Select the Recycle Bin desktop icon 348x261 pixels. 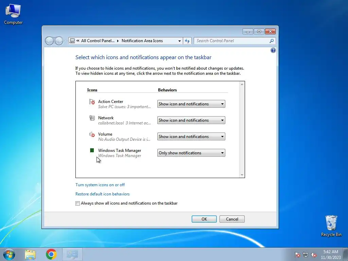click(x=331, y=226)
